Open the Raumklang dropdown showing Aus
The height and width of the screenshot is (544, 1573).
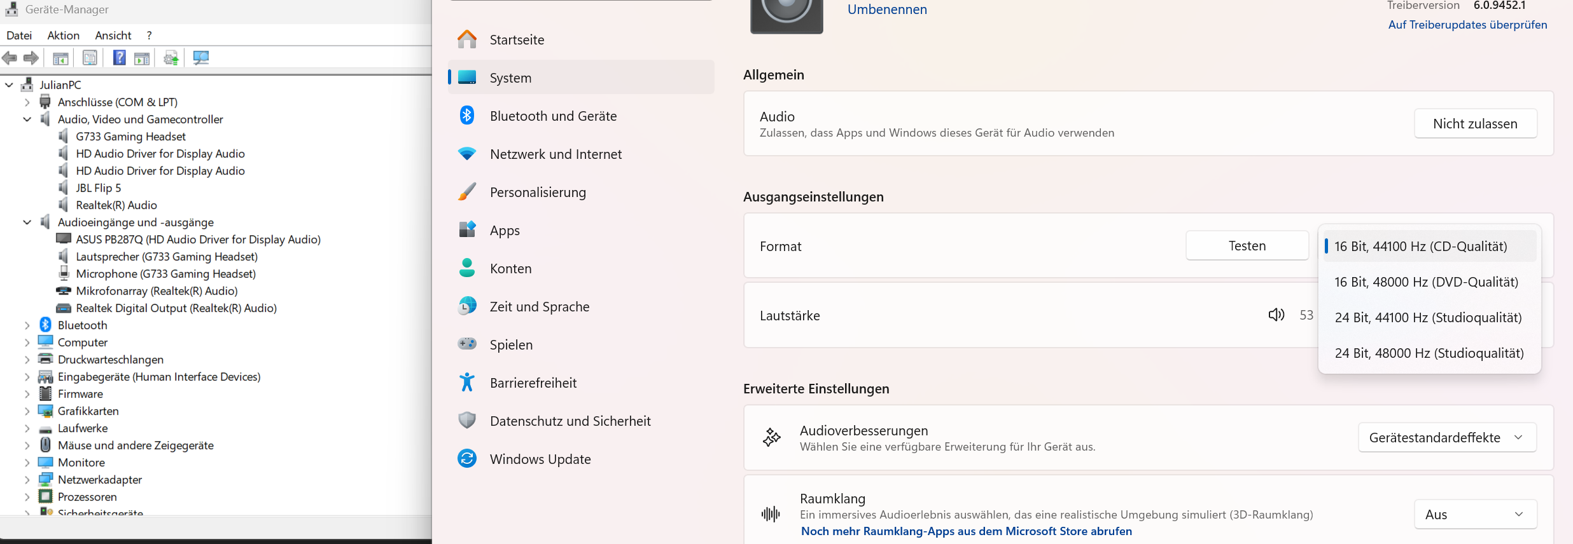(1475, 515)
